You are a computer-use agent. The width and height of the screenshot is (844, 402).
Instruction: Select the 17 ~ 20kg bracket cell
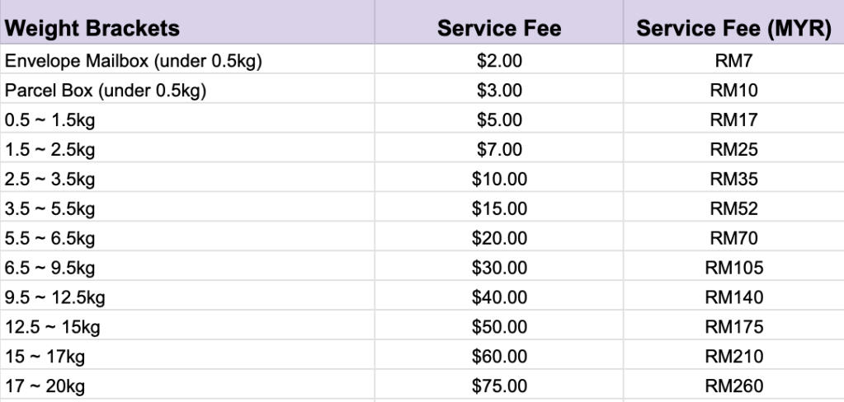(x=45, y=386)
